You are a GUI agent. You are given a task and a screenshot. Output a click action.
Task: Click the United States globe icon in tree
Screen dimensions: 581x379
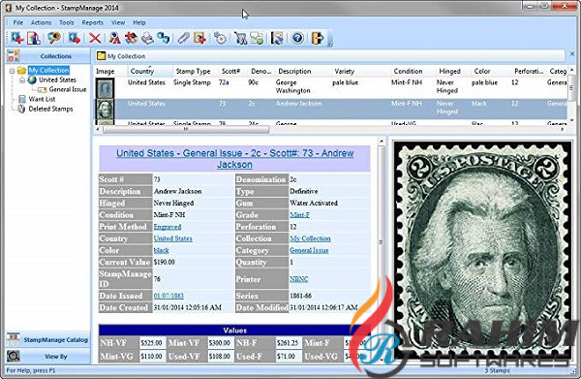[33, 79]
